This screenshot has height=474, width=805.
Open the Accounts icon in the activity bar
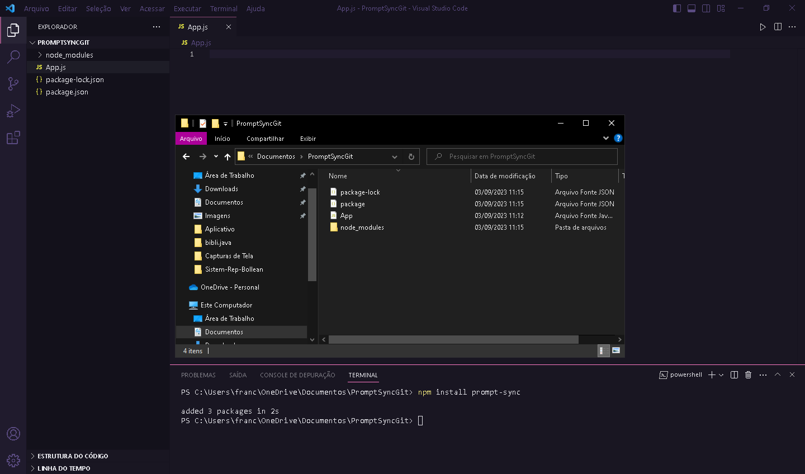(13, 433)
